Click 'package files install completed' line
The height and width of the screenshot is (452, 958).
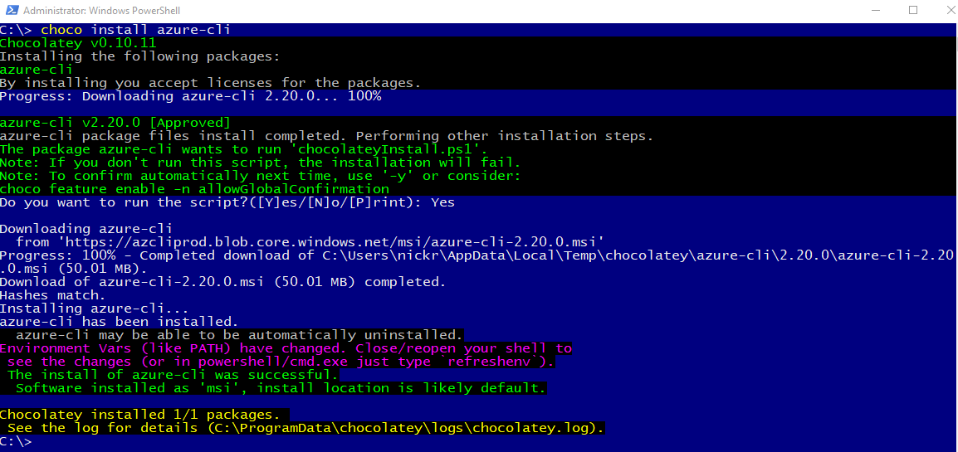(x=326, y=136)
